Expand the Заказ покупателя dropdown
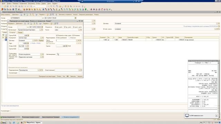 [79, 41]
